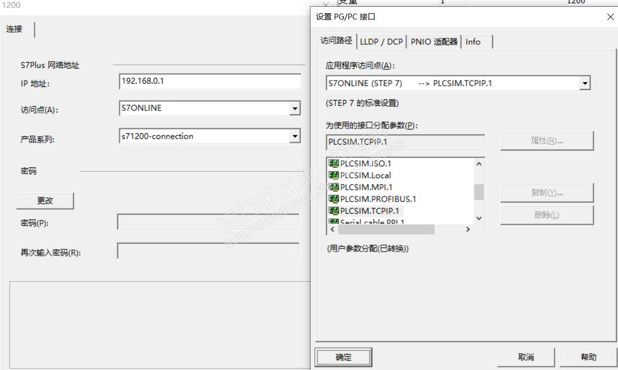Click the 复制(Y)... button
Screen dimensions: 618x370
point(547,193)
